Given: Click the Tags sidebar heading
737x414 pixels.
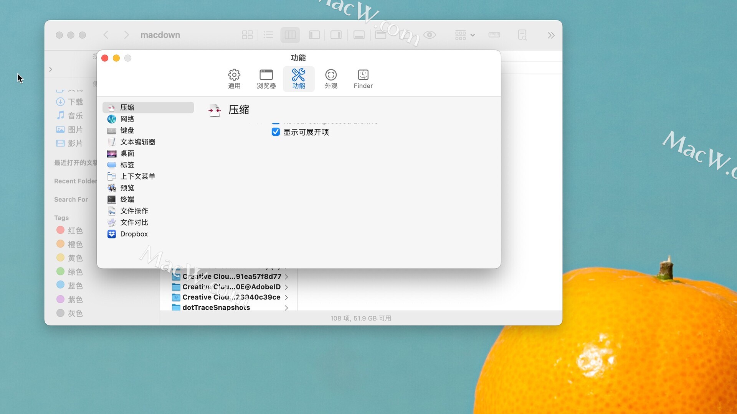Looking at the screenshot, I should tap(61, 218).
